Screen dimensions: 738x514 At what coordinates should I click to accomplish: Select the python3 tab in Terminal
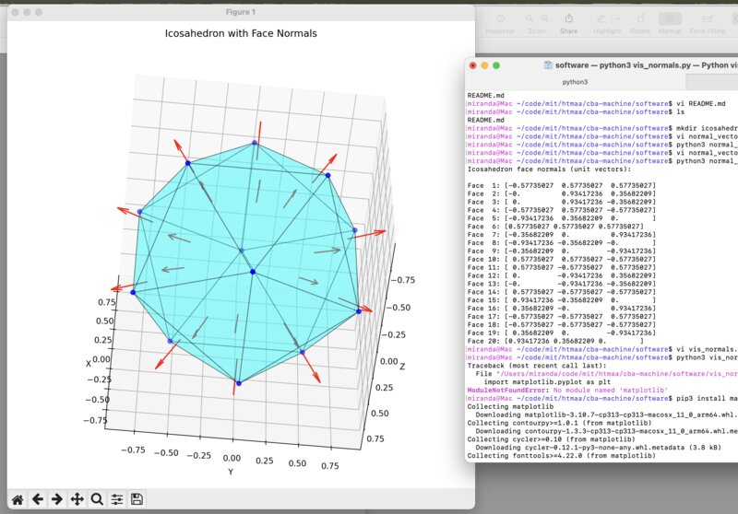point(575,82)
